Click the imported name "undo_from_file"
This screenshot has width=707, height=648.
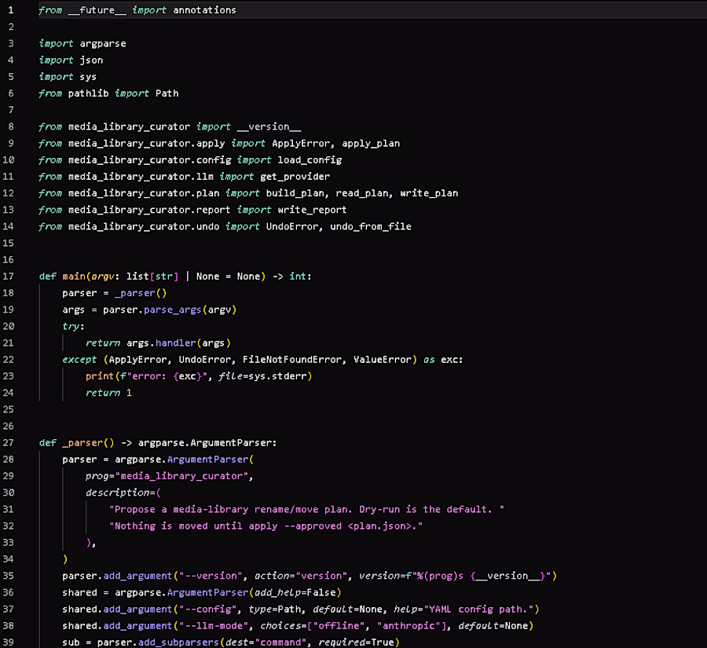371,227
